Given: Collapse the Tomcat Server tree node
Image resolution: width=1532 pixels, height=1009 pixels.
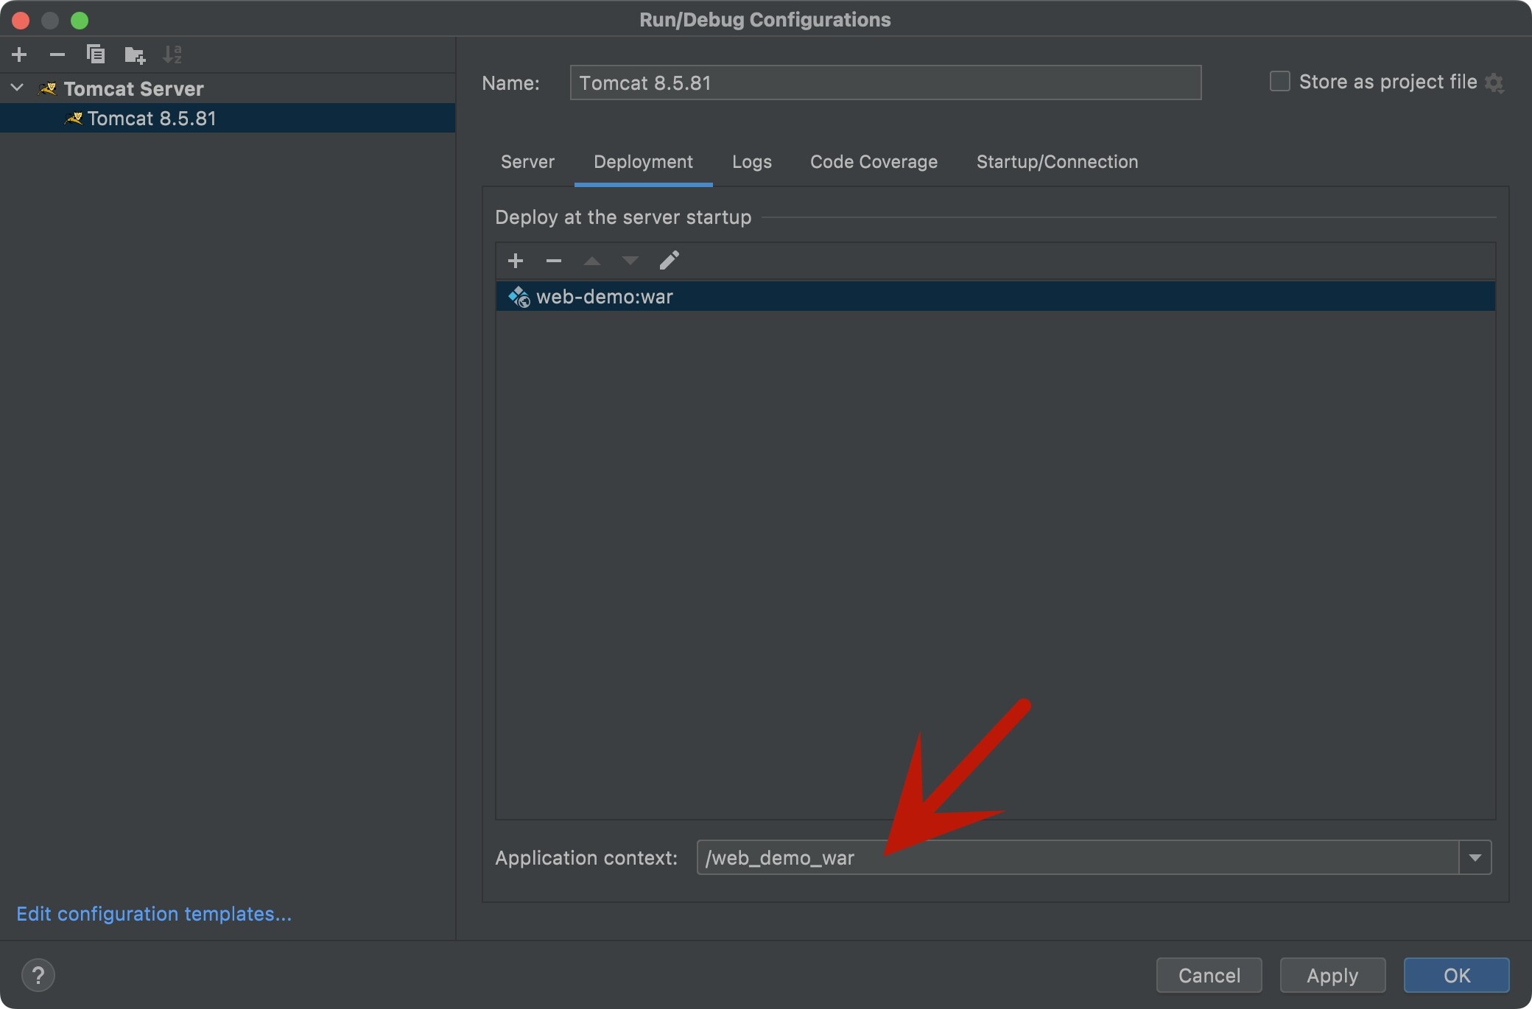Looking at the screenshot, I should point(18,88).
